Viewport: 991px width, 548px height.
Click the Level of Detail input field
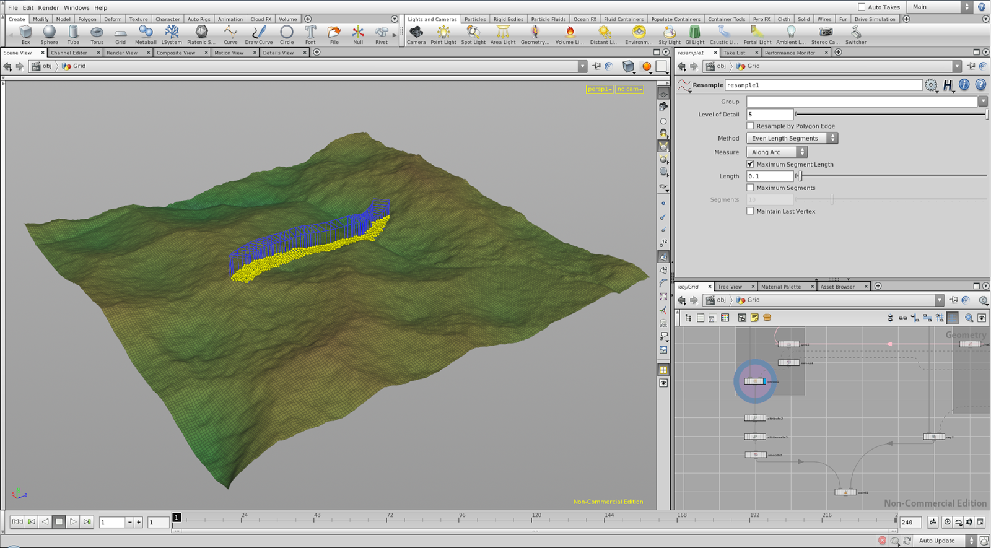pos(769,115)
